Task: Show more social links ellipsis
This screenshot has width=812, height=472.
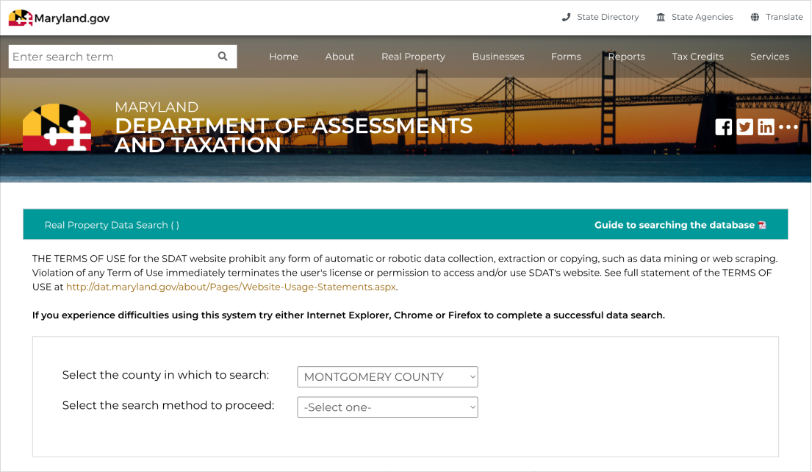Action: pyautogui.click(x=788, y=127)
